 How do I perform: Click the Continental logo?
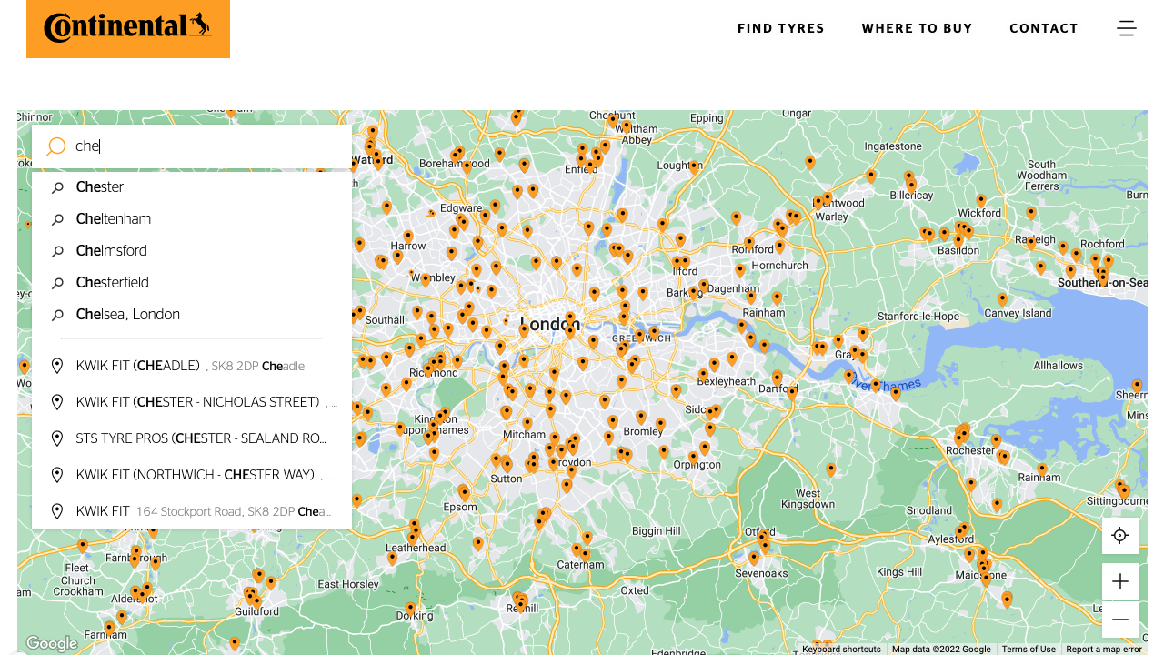(128, 29)
